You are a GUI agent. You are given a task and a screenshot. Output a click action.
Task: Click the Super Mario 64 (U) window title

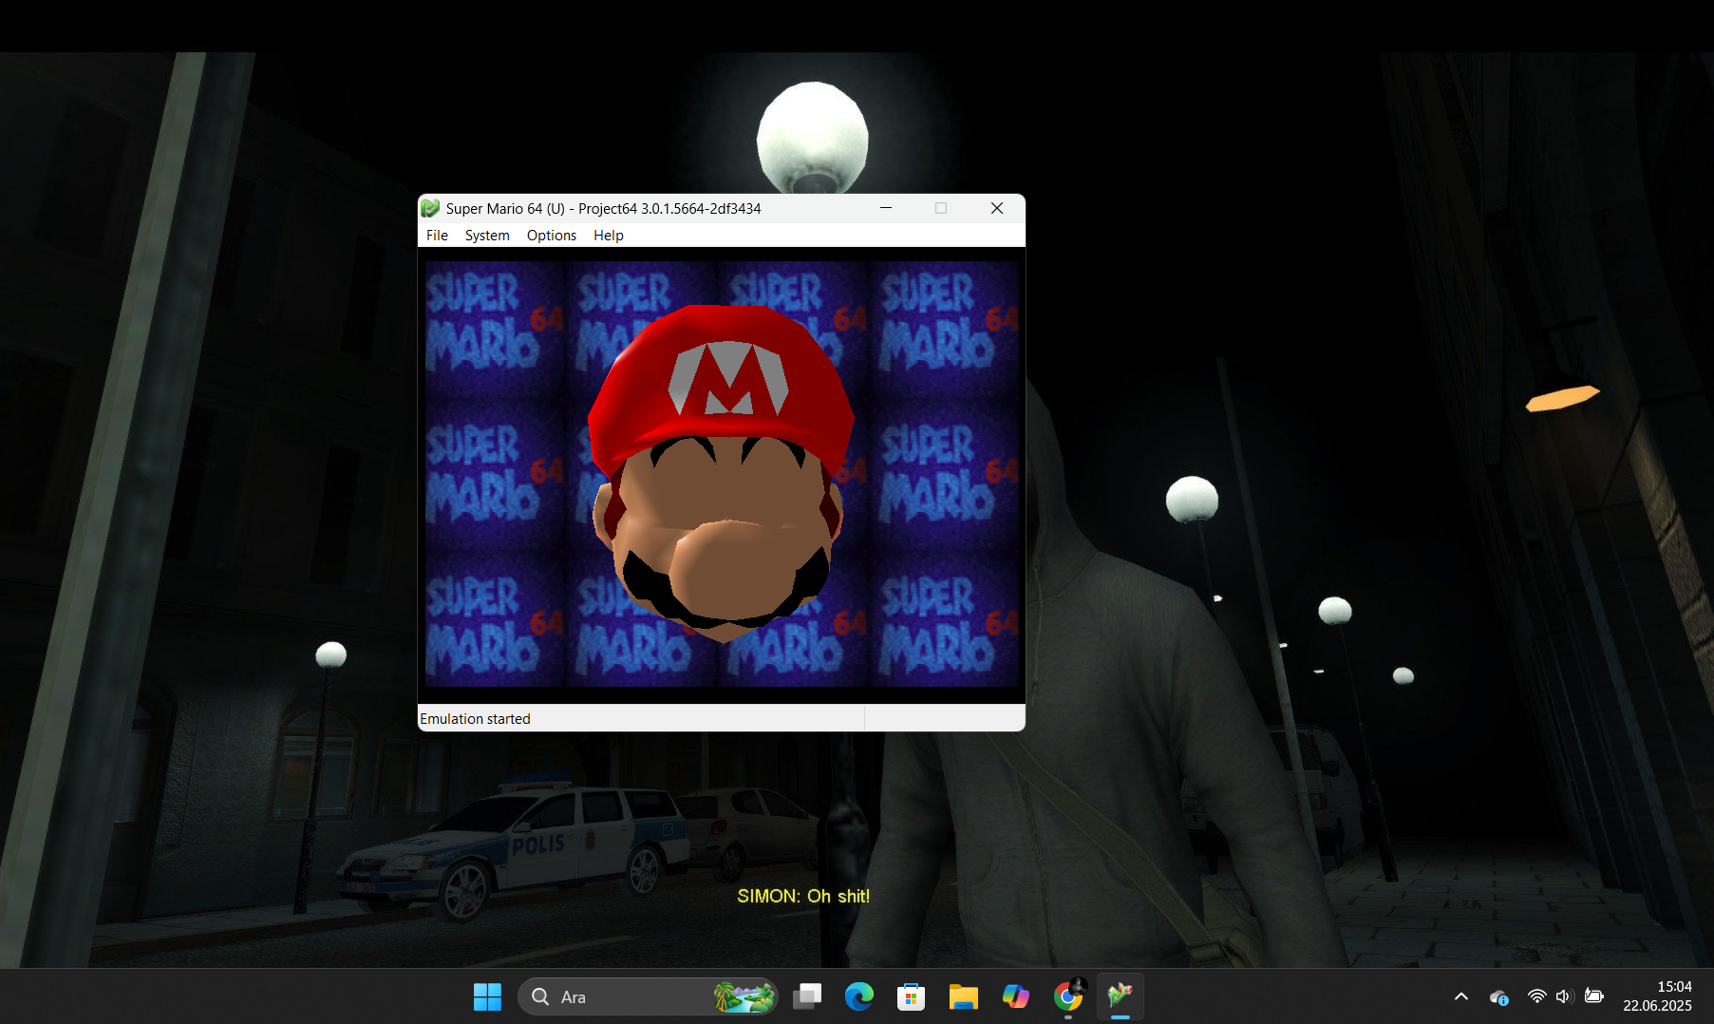[x=604, y=209]
